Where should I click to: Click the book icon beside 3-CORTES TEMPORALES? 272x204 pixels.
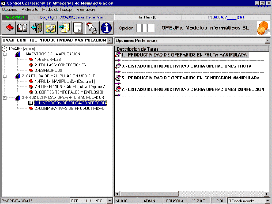click(31, 92)
